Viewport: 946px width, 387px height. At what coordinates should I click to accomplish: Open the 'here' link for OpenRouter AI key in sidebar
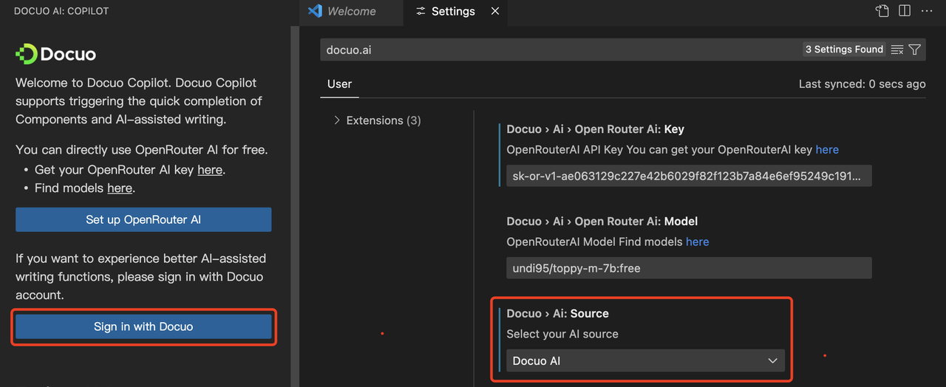[210, 170]
